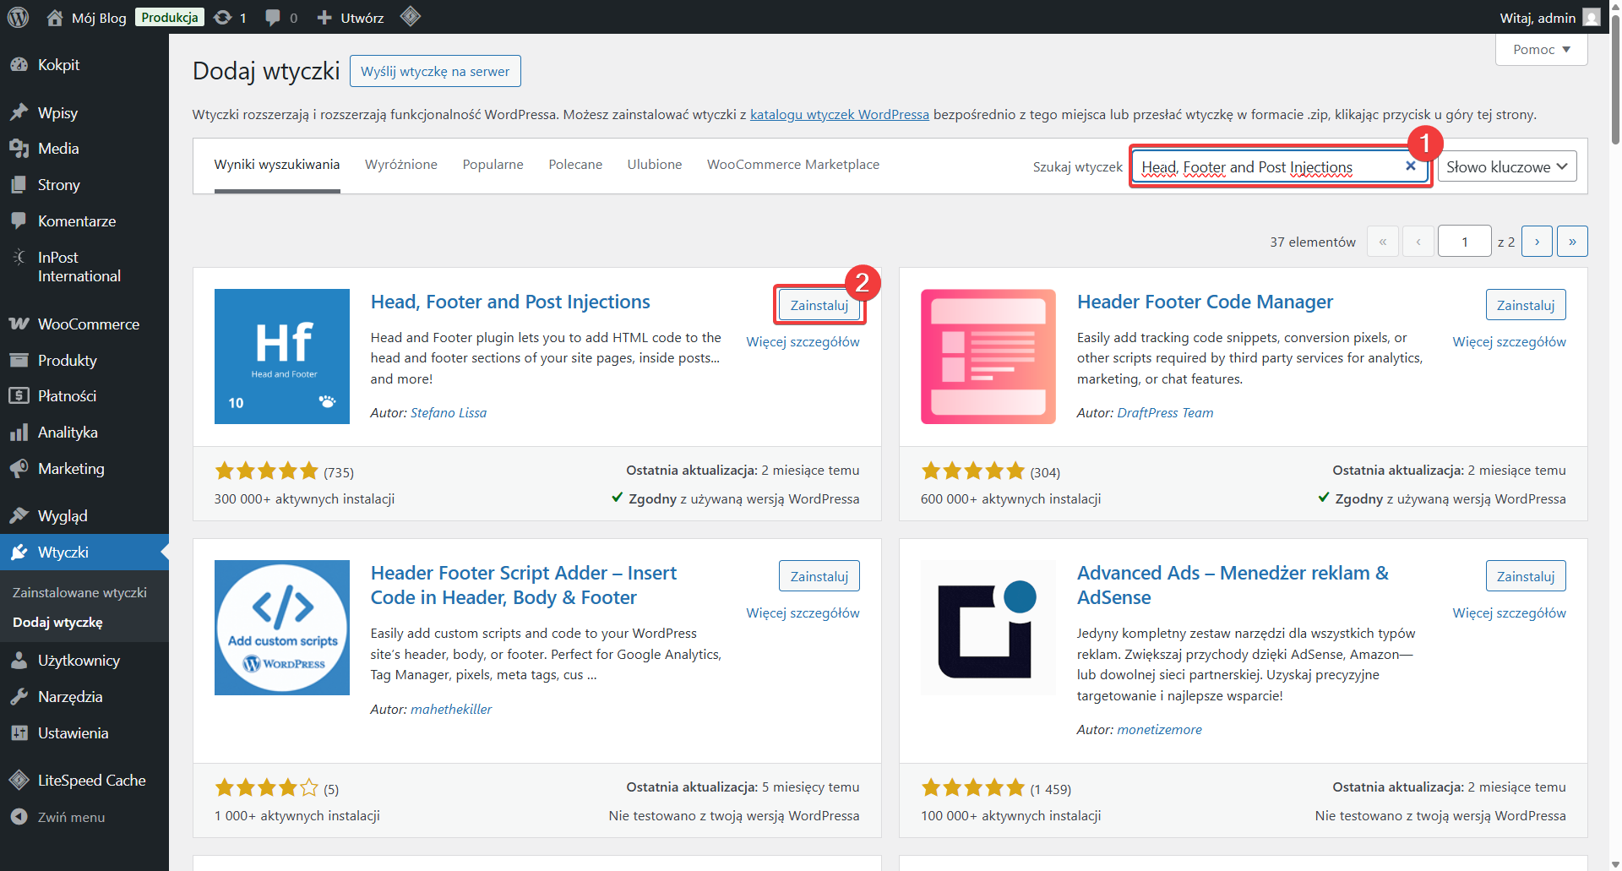
Task: Click Header Footer Code Manager thumbnail
Action: pos(988,357)
